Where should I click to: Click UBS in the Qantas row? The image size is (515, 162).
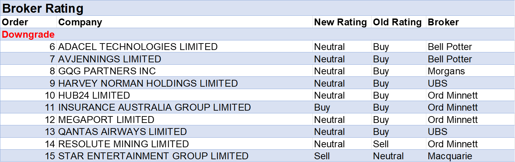pyautogui.click(x=437, y=132)
